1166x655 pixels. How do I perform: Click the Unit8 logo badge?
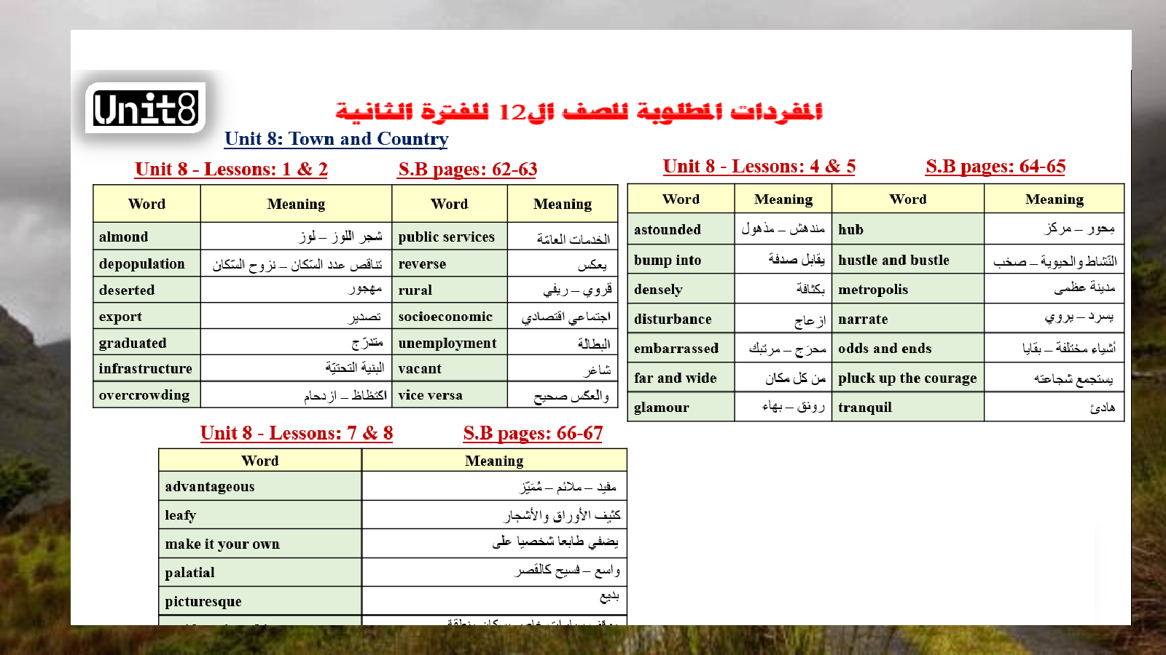[x=146, y=108]
